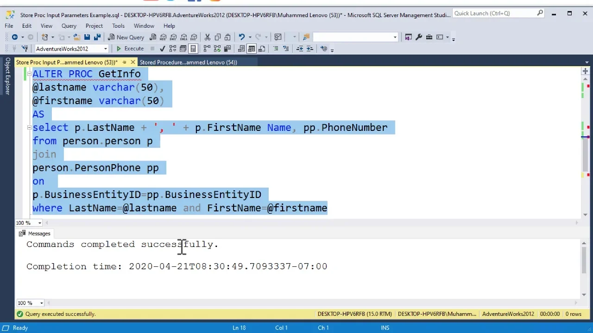
Task: Open the File menu
Action: (9, 26)
